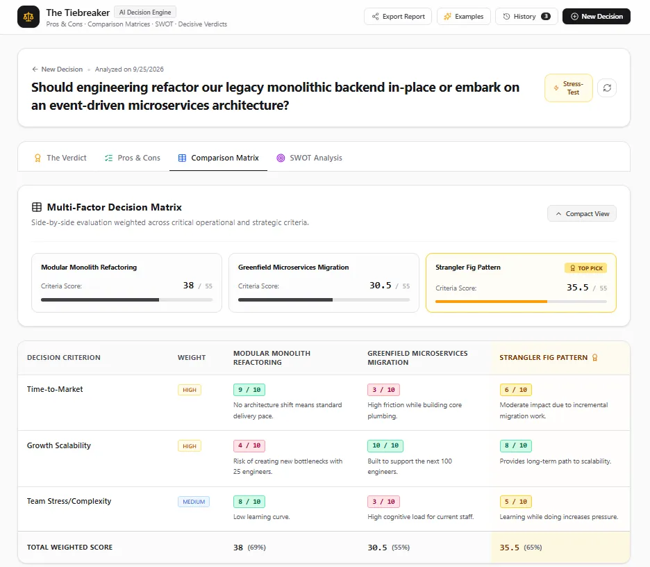Image resolution: width=650 pixels, height=567 pixels.
Task: Click total weighted score 35.5 (65%)
Action: (521, 548)
